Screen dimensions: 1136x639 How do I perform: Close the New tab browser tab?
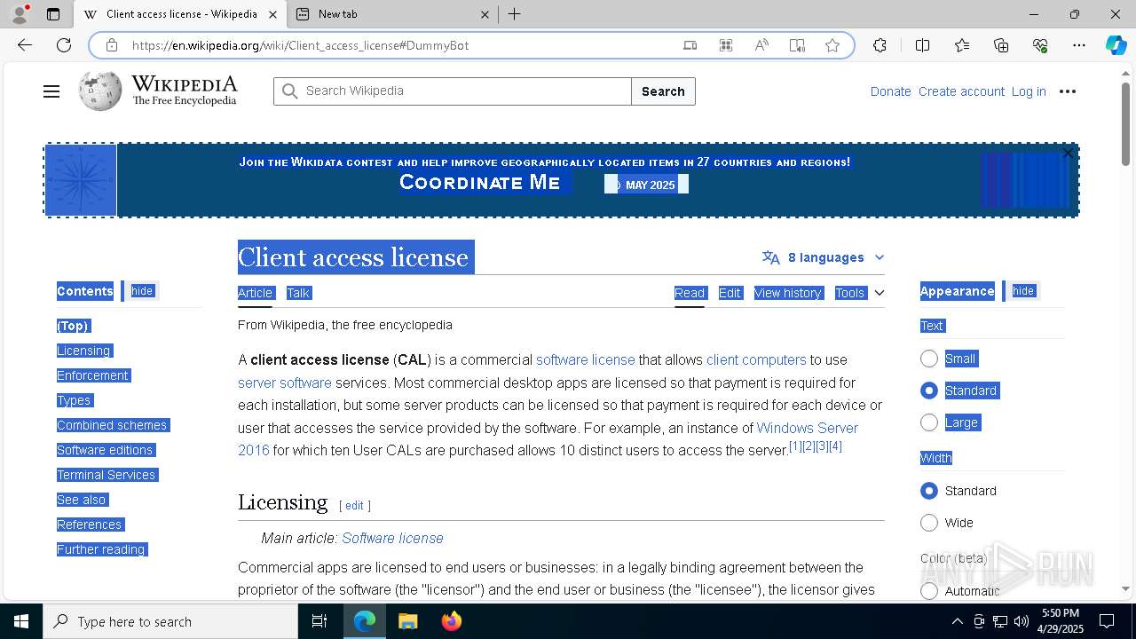pos(485,14)
